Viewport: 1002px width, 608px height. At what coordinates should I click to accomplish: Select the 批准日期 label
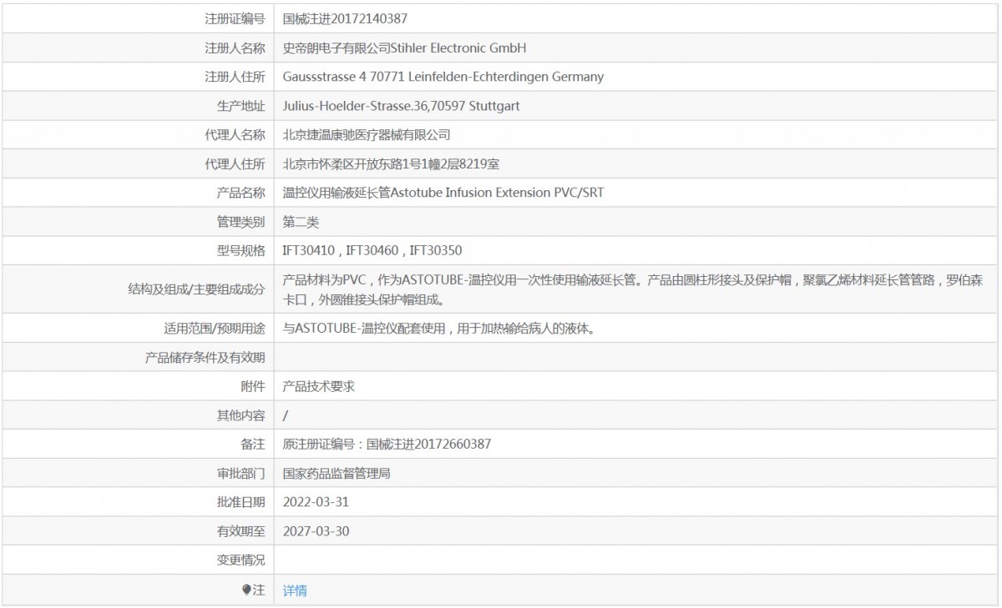[240, 502]
